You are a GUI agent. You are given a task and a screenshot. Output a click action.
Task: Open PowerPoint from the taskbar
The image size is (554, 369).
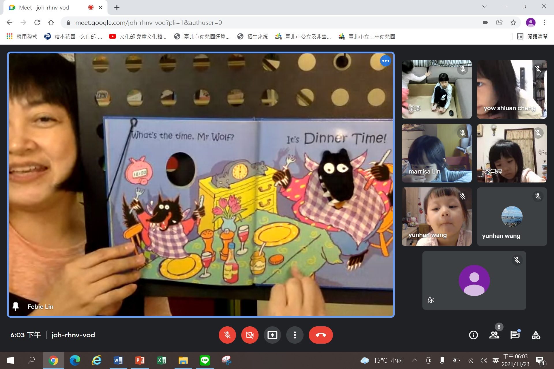(x=140, y=360)
